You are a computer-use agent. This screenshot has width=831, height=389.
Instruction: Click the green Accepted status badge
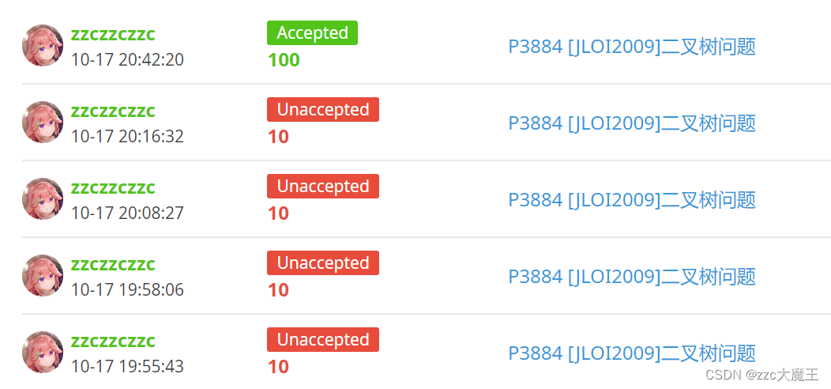pyautogui.click(x=312, y=33)
